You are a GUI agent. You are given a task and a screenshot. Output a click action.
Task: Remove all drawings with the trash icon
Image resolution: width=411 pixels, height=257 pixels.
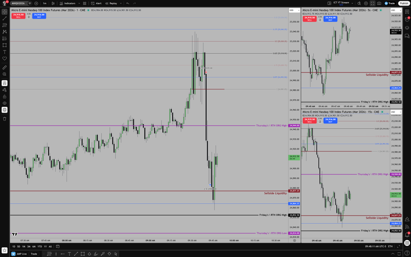pos(4,118)
